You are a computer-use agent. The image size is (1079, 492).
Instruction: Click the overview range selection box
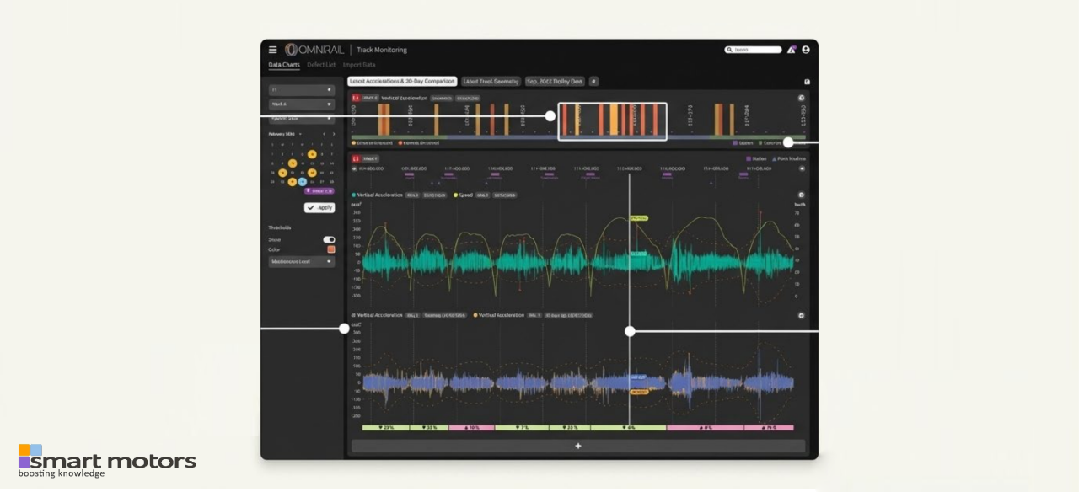click(612, 121)
